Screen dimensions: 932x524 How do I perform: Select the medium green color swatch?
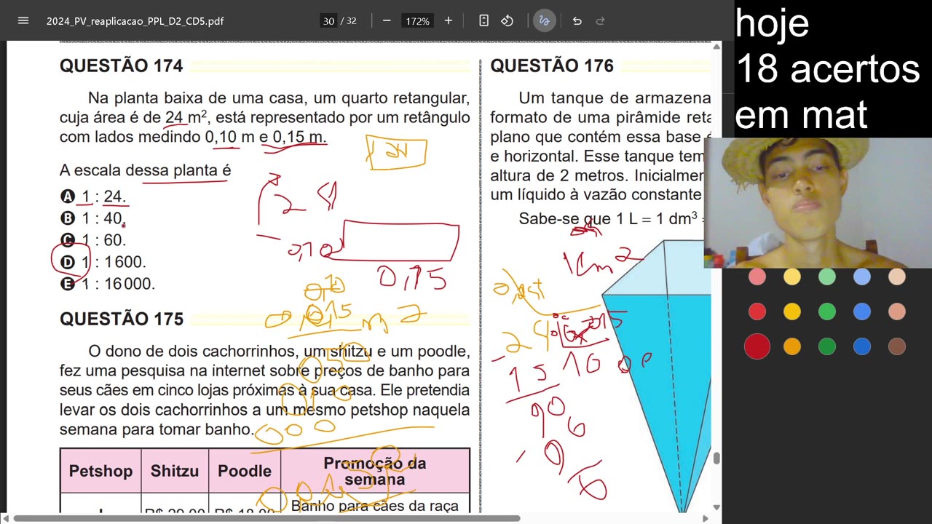point(827,311)
